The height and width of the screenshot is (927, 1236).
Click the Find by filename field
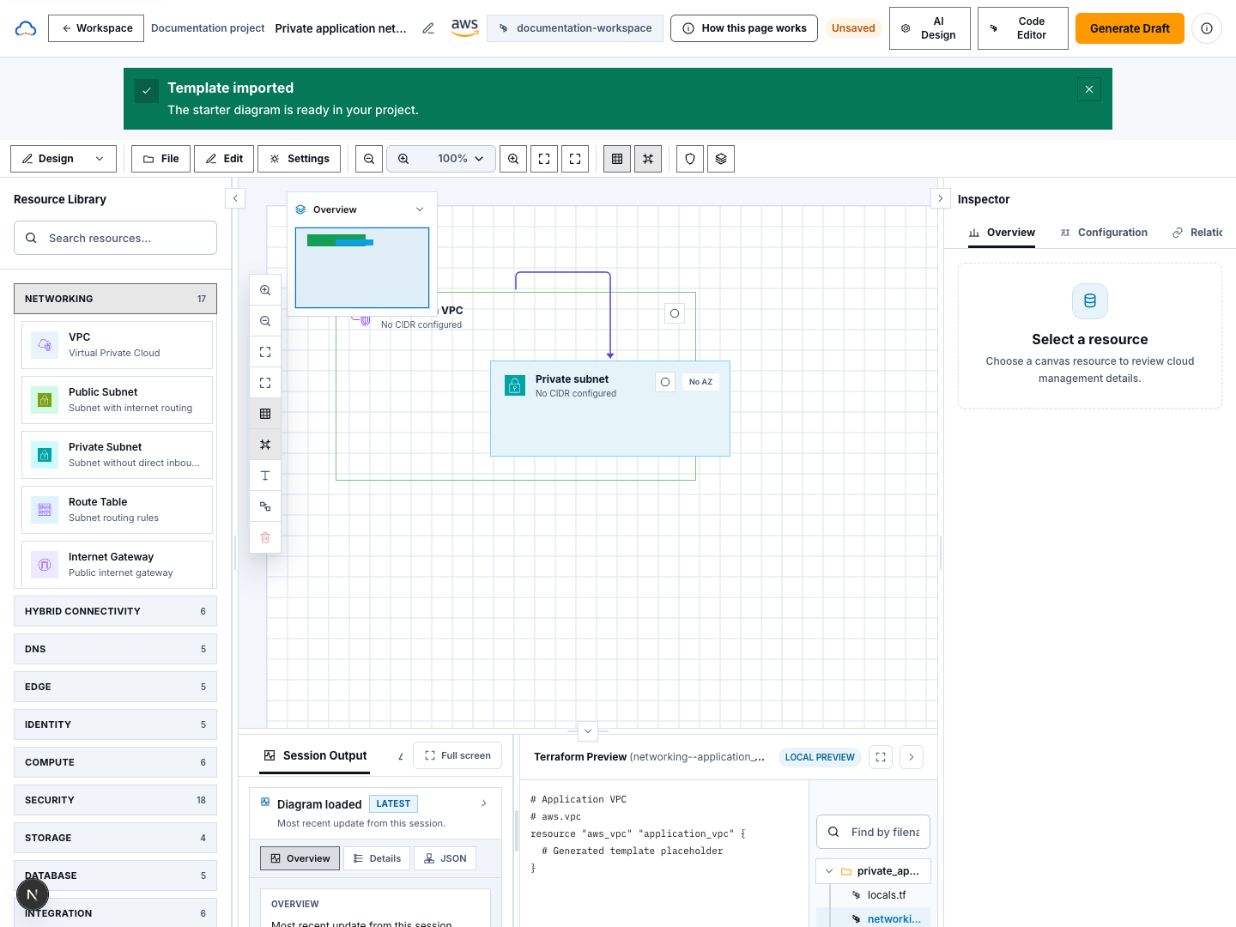click(x=873, y=832)
